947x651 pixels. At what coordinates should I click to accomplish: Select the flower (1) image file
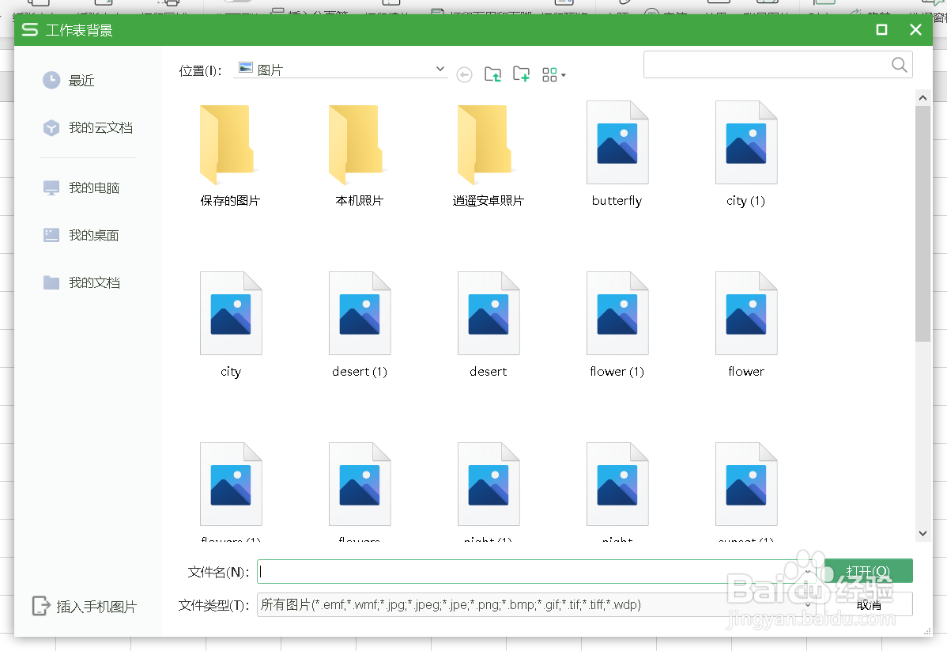[x=617, y=325]
